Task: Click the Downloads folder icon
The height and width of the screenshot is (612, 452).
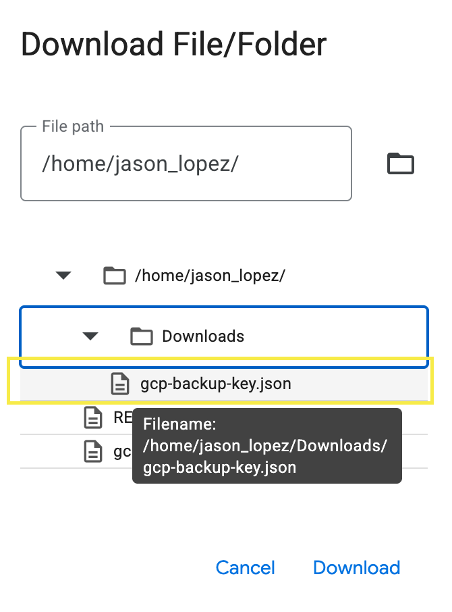Action: tap(141, 336)
